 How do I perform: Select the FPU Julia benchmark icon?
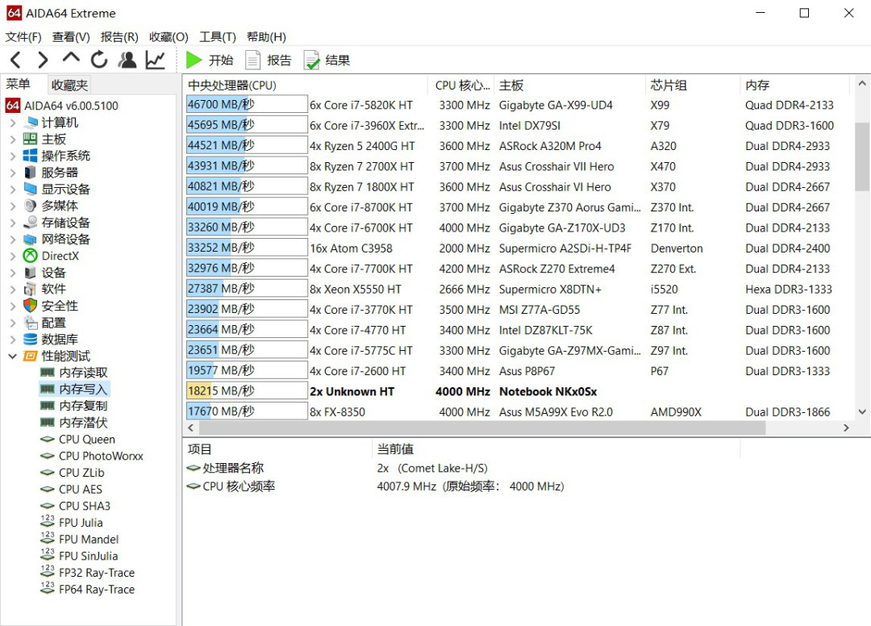48,521
